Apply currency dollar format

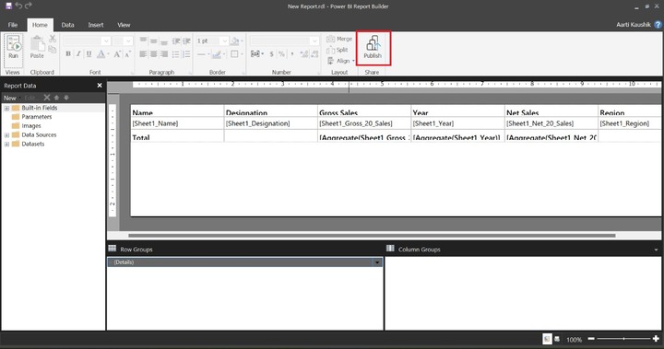(x=271, y=54)
